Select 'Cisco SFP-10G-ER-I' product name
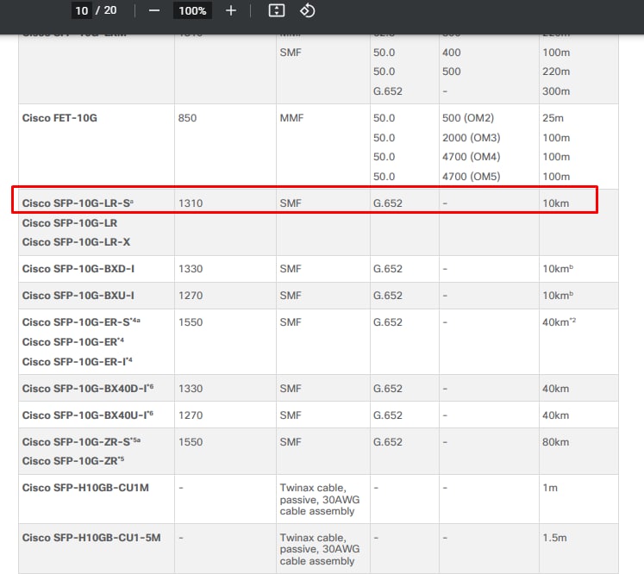 tap(74, 362)
